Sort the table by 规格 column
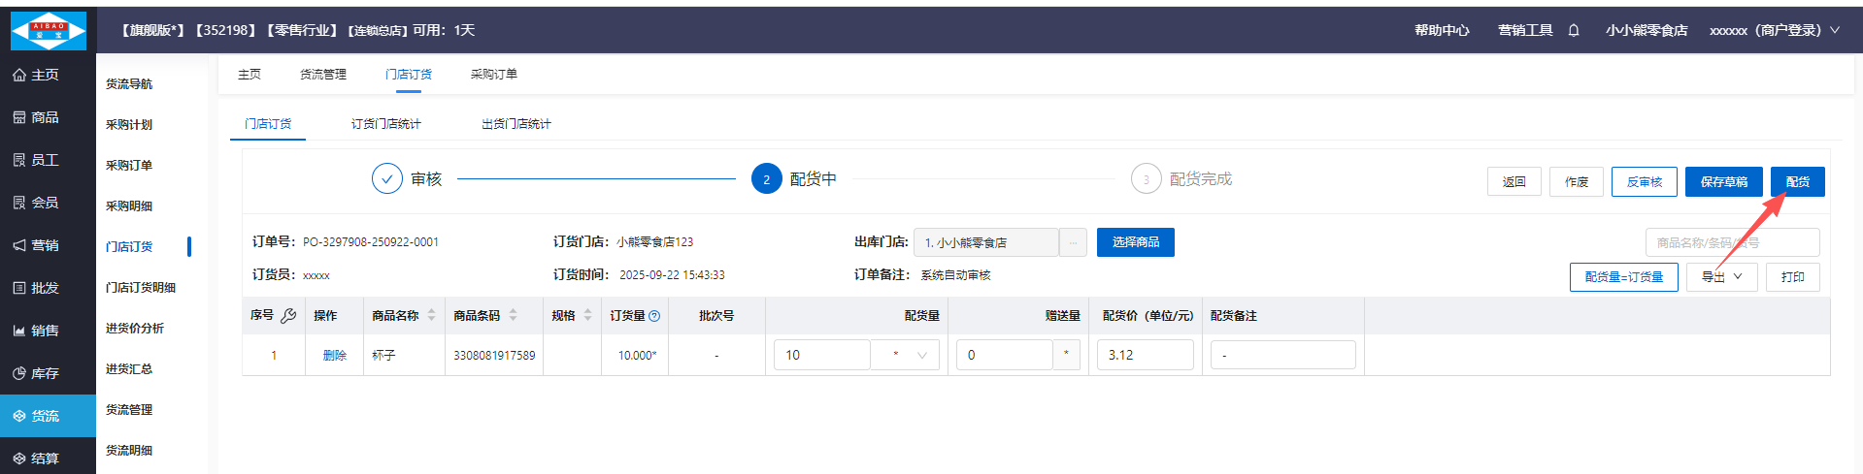The height and width of the screenshot is (474, 1863). click(587, 316)
